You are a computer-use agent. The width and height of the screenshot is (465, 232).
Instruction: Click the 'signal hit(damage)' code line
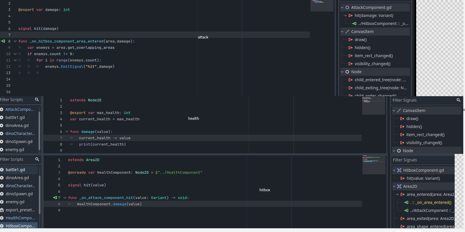[x=38, y=28]
